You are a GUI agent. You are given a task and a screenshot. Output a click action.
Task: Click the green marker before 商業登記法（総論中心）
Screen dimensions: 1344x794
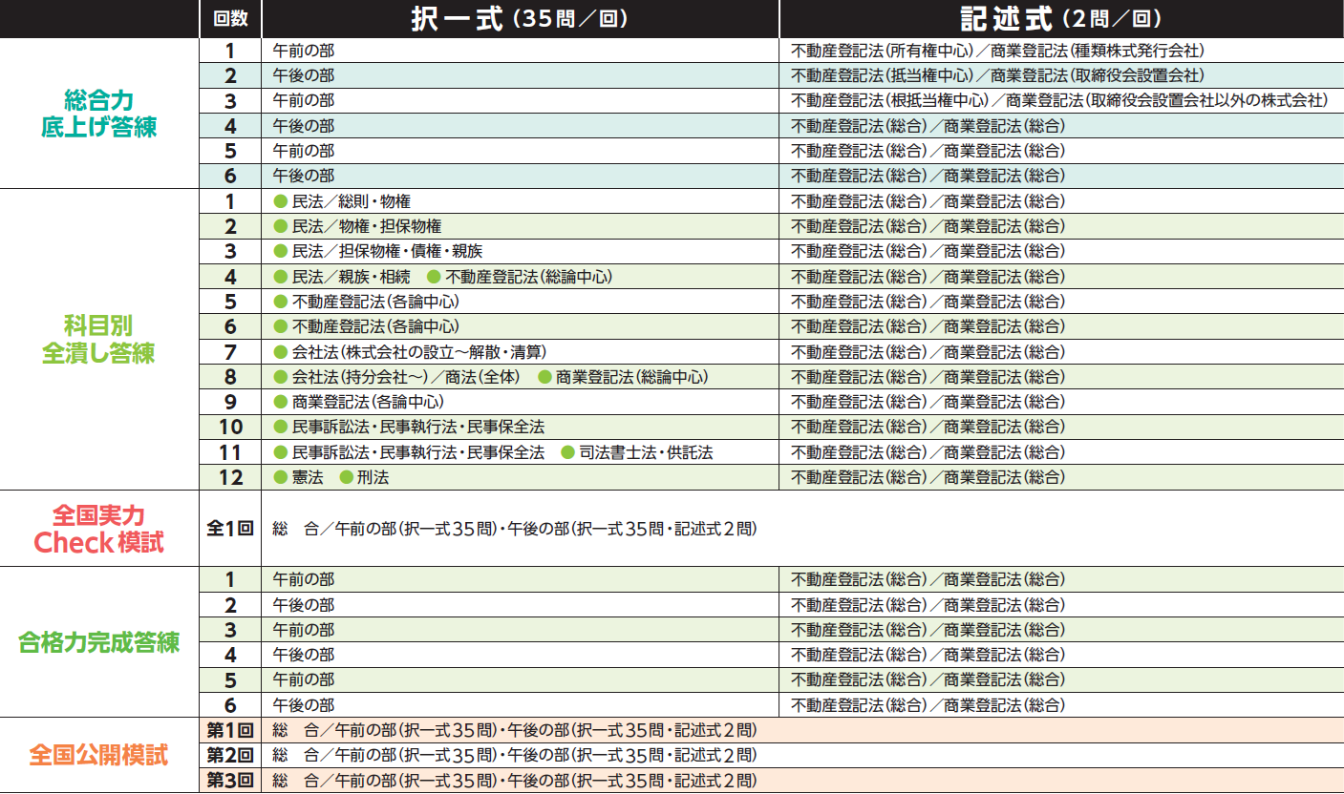coord(545,377)
